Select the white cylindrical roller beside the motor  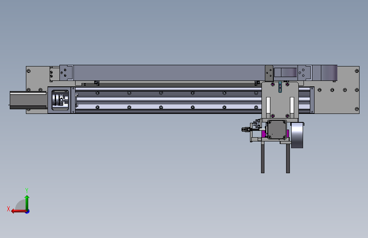(x=297, y=135)
